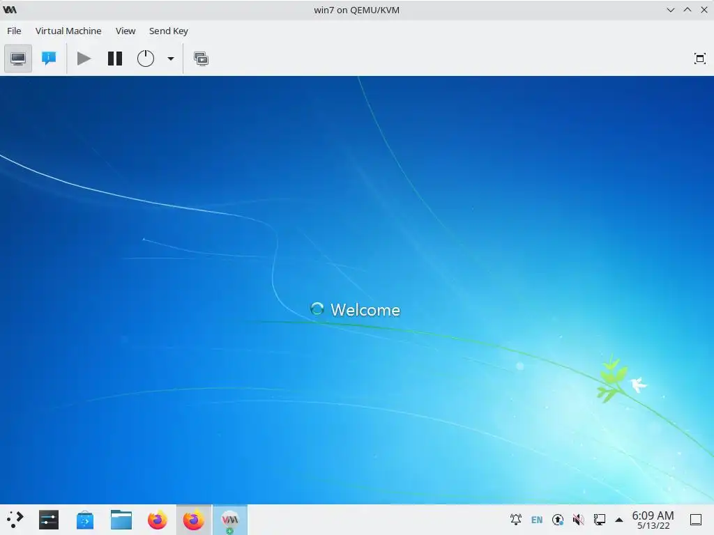Select Virtual Machine Manager taskbar entry

pos(230,520)
